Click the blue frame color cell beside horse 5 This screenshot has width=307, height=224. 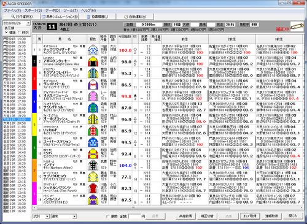34,102
